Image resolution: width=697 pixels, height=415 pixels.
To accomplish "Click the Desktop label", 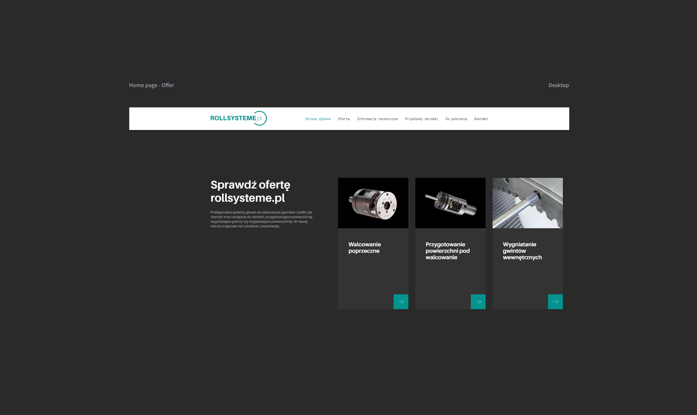I will 558,85.
